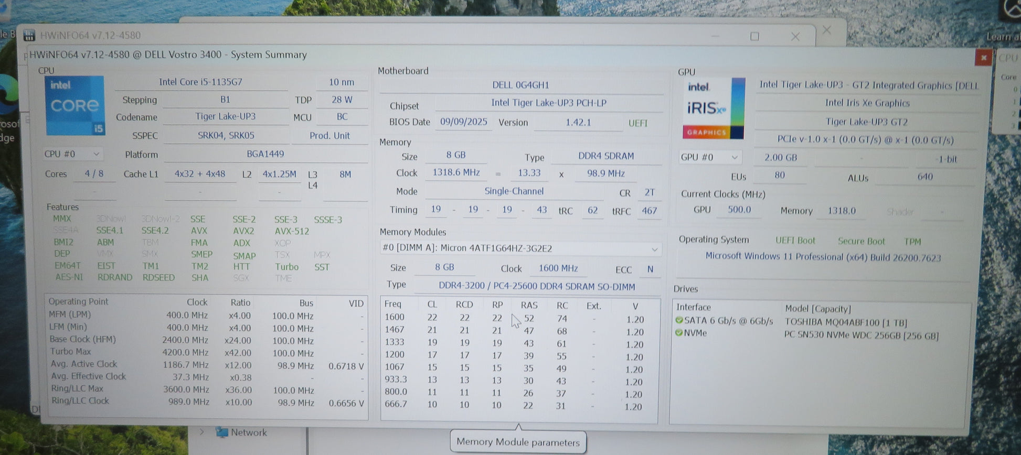Select the TOSHIBA MQ04ABF100 drive entry
The image size is (1021, 455).
845,322
